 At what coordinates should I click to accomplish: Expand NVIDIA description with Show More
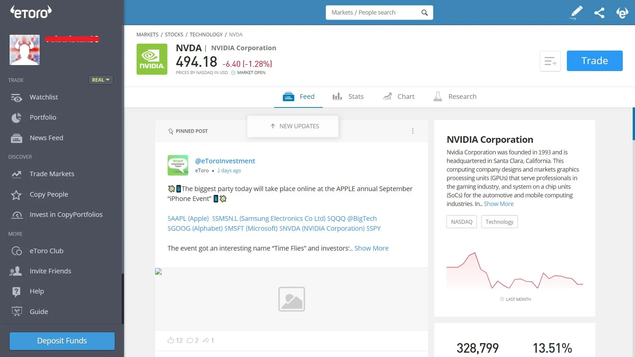498,204
